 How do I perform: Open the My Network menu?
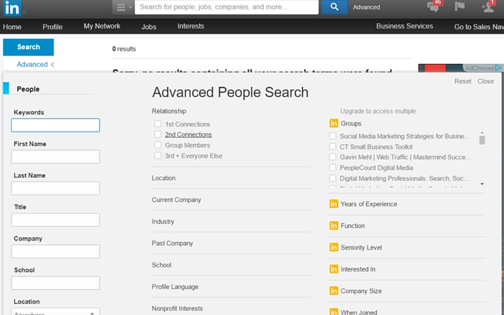pos(102,26)
